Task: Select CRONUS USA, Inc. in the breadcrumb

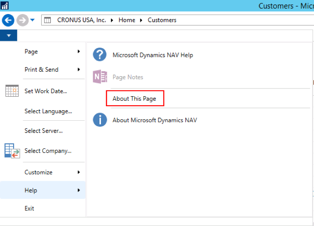Action: point(81,20)
